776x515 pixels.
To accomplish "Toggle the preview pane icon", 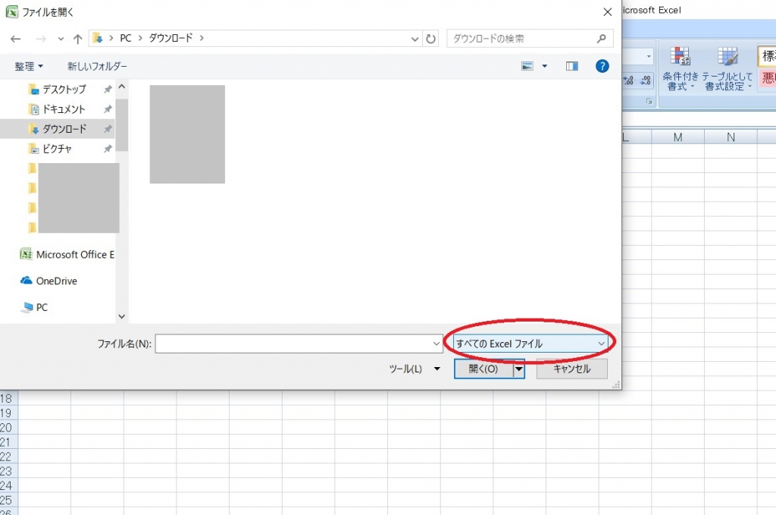I will (572, 67).
